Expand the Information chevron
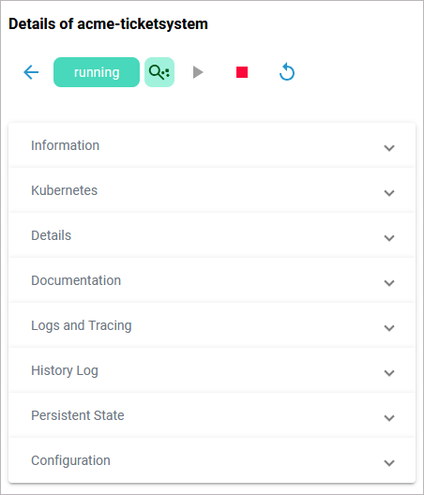This screenshot has height=495, width=424. (389, 148)
